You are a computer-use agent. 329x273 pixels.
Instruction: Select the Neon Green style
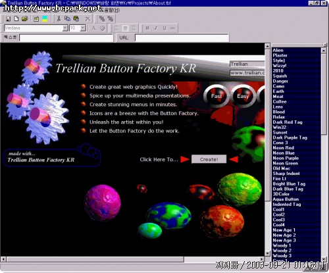pyautogui.click(x=285, y=163)
